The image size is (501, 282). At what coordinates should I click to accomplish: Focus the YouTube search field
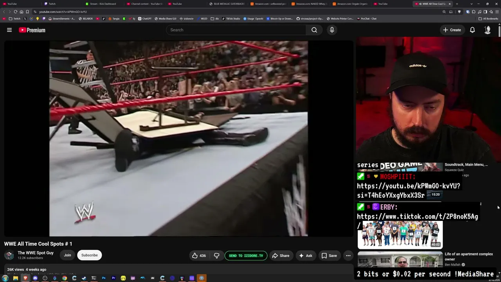point(236,30)
